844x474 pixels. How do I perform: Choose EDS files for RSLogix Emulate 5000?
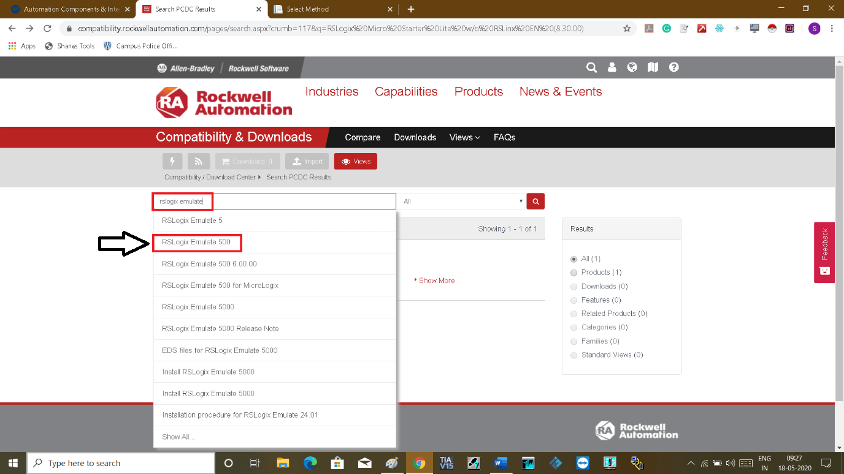tap(274, 350)
